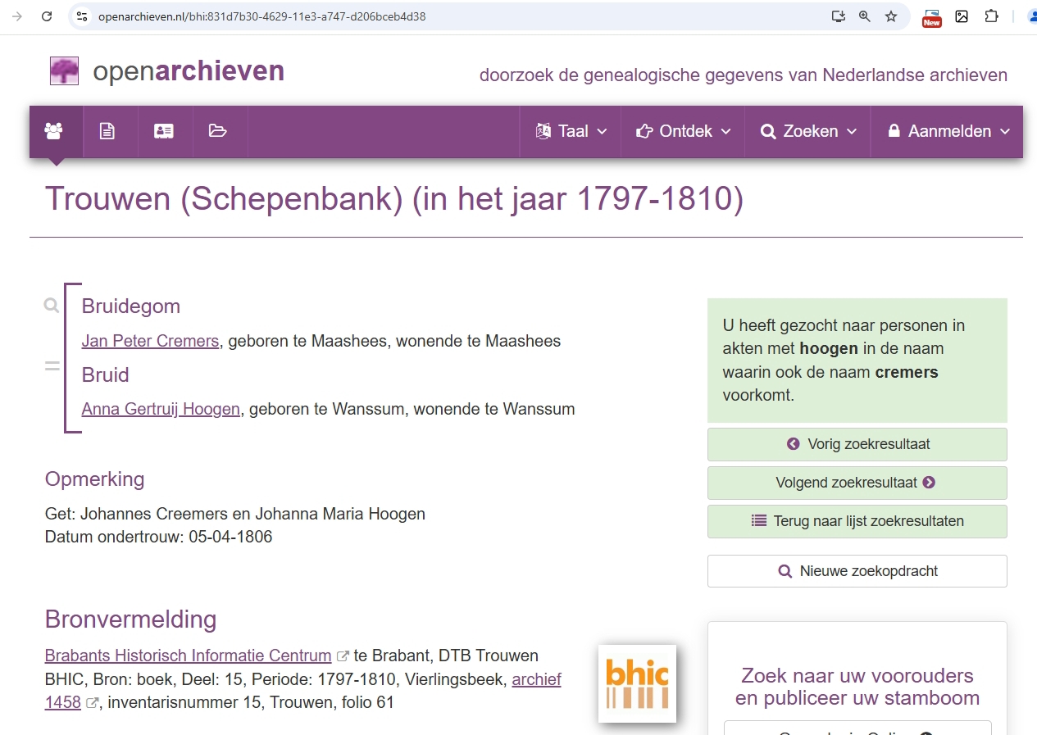Open the folder icon in purple navbar

coord(217,131)
